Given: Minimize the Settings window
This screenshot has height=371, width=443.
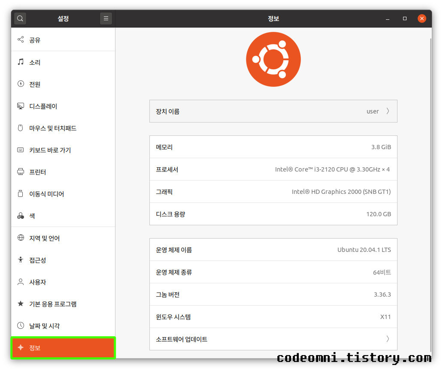Looking at the screenshot, I should [388, 18].
